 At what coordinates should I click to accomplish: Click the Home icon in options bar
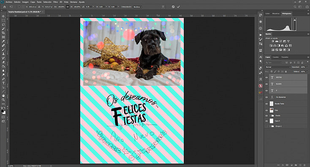click(x=5, y=7)
